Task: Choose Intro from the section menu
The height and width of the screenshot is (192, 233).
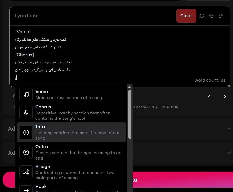Action: [x=71, y=132]
